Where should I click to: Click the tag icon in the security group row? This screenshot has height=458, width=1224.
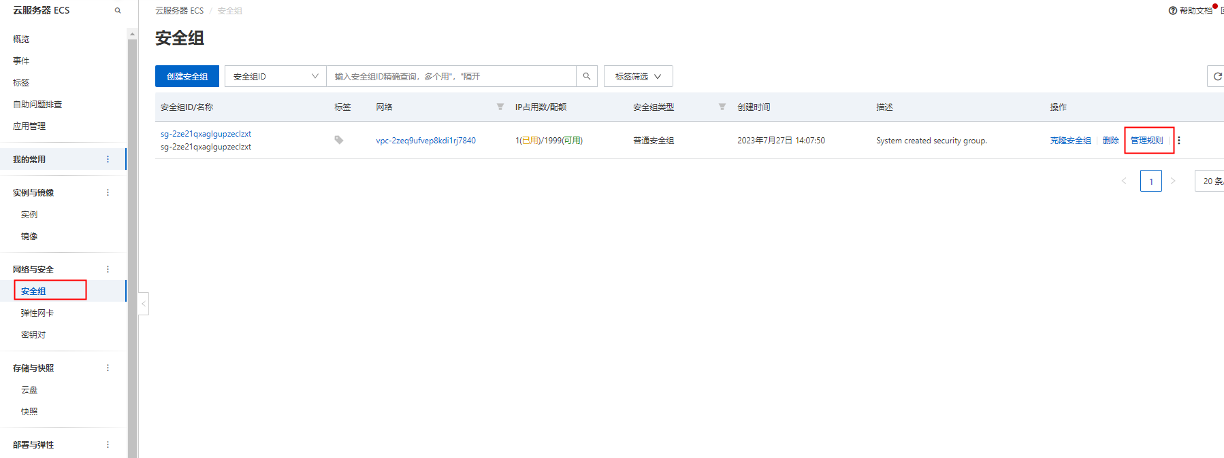tap(338, 140)
